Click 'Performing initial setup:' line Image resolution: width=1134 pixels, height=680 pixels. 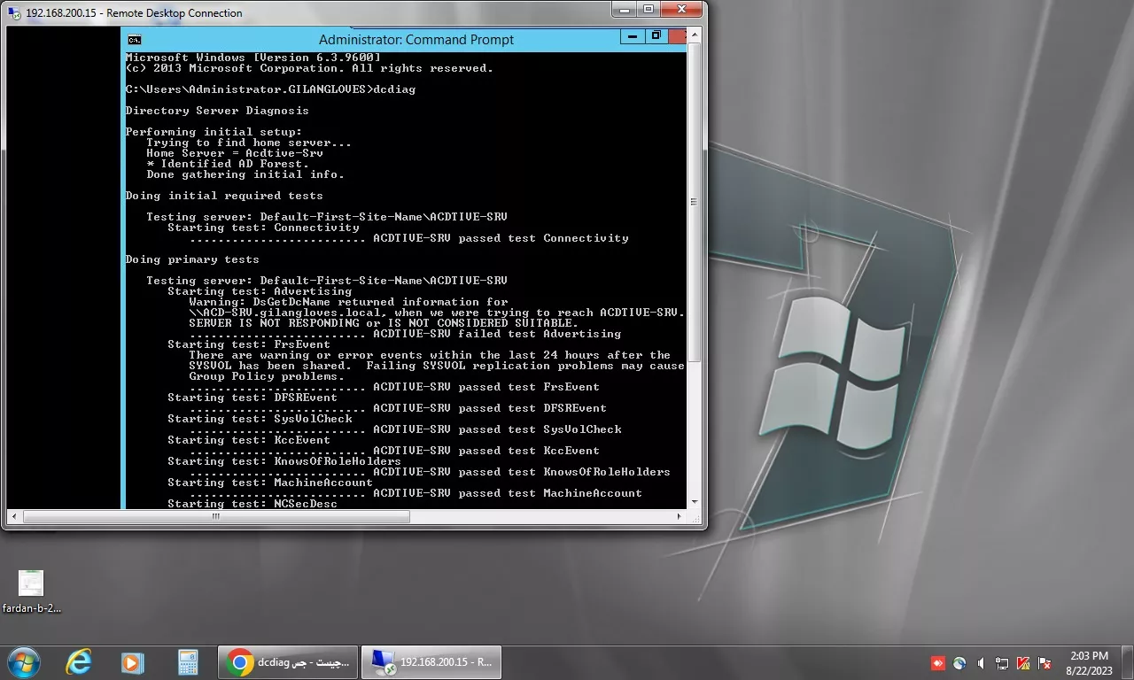pos(214,132)
